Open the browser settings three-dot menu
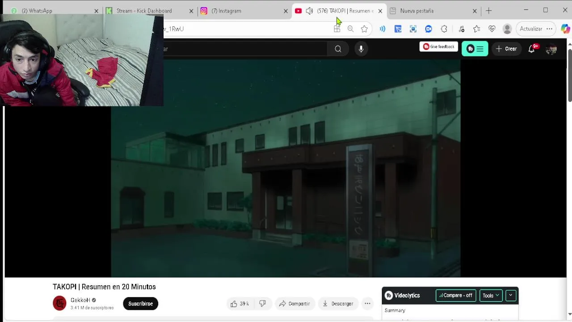572x322 pixels. [549, 29]
